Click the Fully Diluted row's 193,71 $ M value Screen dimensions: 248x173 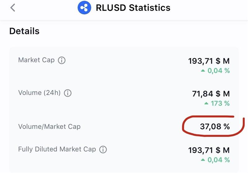tap(209, 151)
